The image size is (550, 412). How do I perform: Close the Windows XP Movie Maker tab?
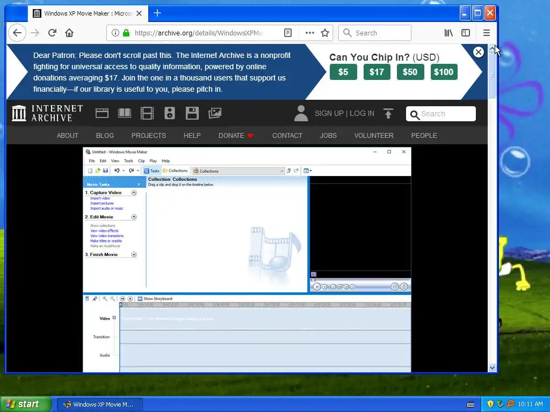(x=139, y=13)
